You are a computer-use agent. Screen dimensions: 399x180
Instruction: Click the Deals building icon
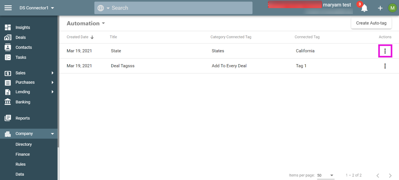point(8,37)
